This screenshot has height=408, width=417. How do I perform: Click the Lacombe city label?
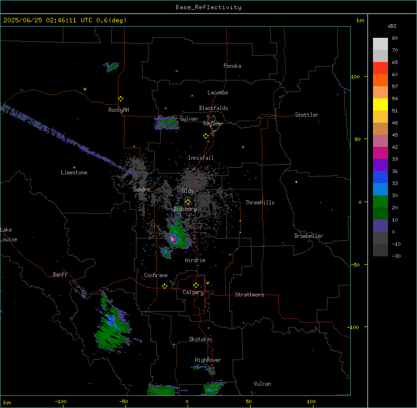(x=218, y=93)
